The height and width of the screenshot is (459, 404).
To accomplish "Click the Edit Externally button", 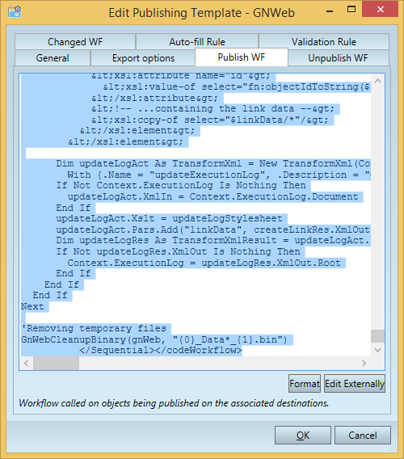I will pos(355,384).
